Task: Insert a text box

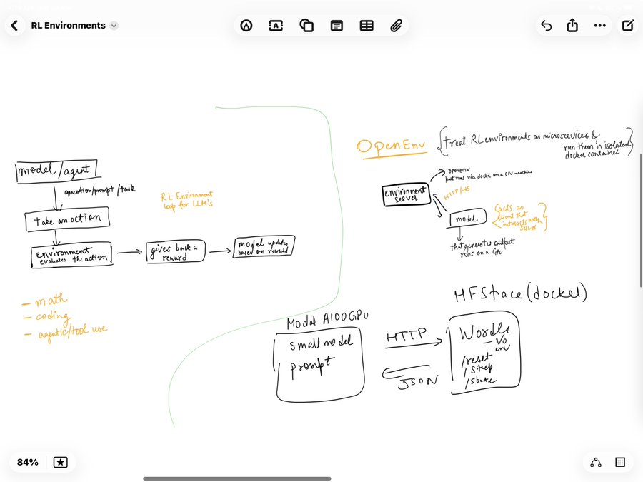Action: pos(276,26)
